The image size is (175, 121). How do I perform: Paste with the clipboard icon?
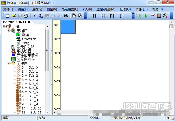[x=47, y=16]
